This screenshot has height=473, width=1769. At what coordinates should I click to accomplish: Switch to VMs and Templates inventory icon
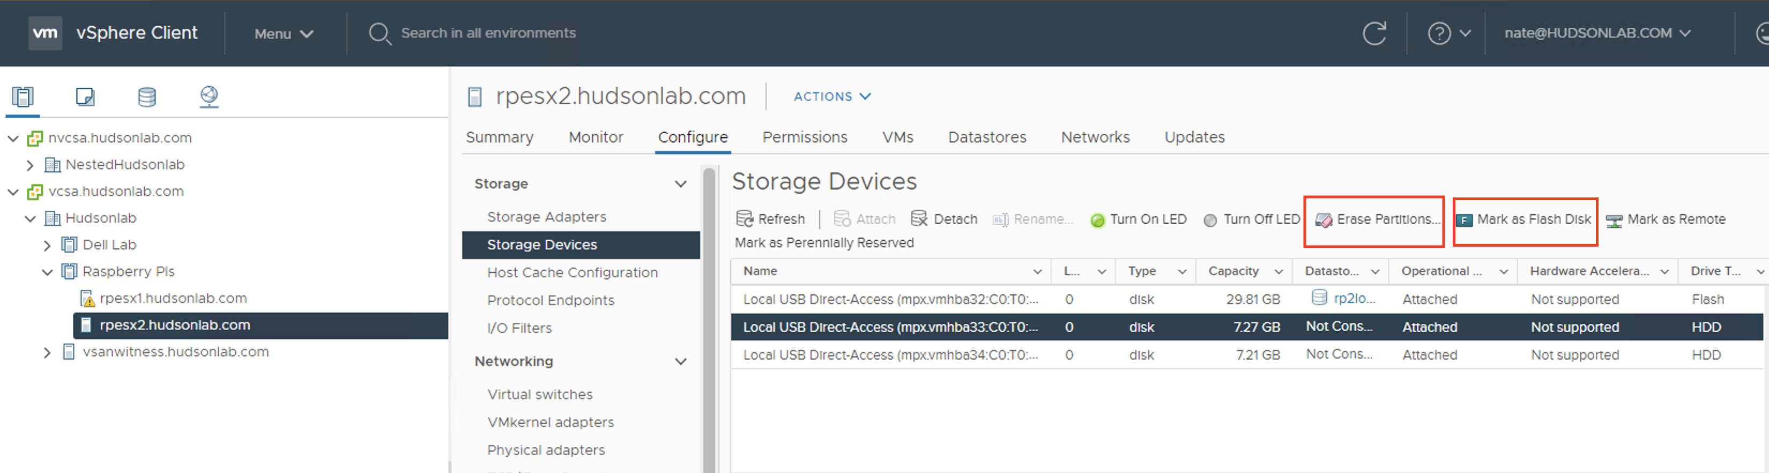[85, 97]
